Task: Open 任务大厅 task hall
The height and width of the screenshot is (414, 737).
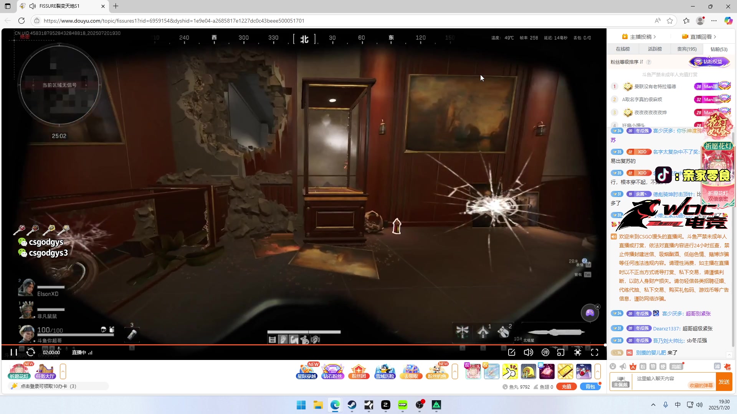Action: [45, 371]
